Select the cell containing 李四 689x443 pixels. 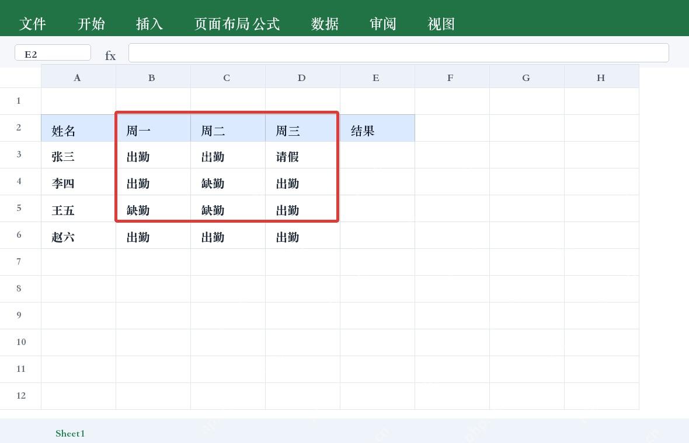(79, 182)
